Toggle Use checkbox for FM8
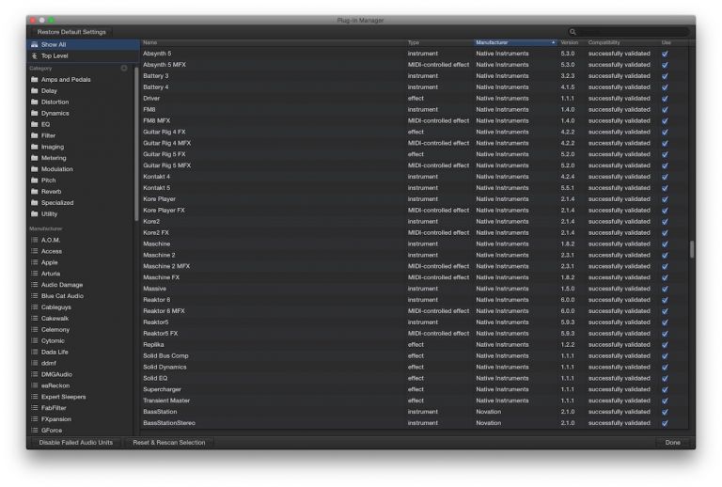The height and width of the screenshot is (487, 722). point(665,110)
